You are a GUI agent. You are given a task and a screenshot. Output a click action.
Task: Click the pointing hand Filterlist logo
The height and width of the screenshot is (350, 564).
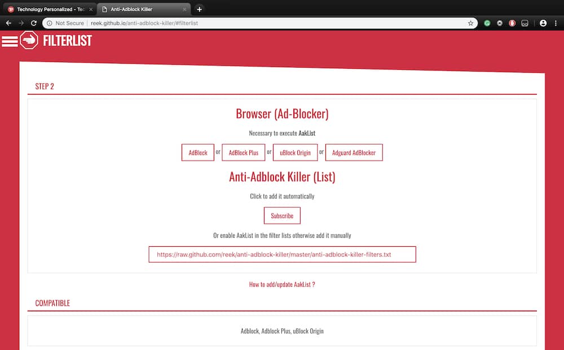coord(29,40)
